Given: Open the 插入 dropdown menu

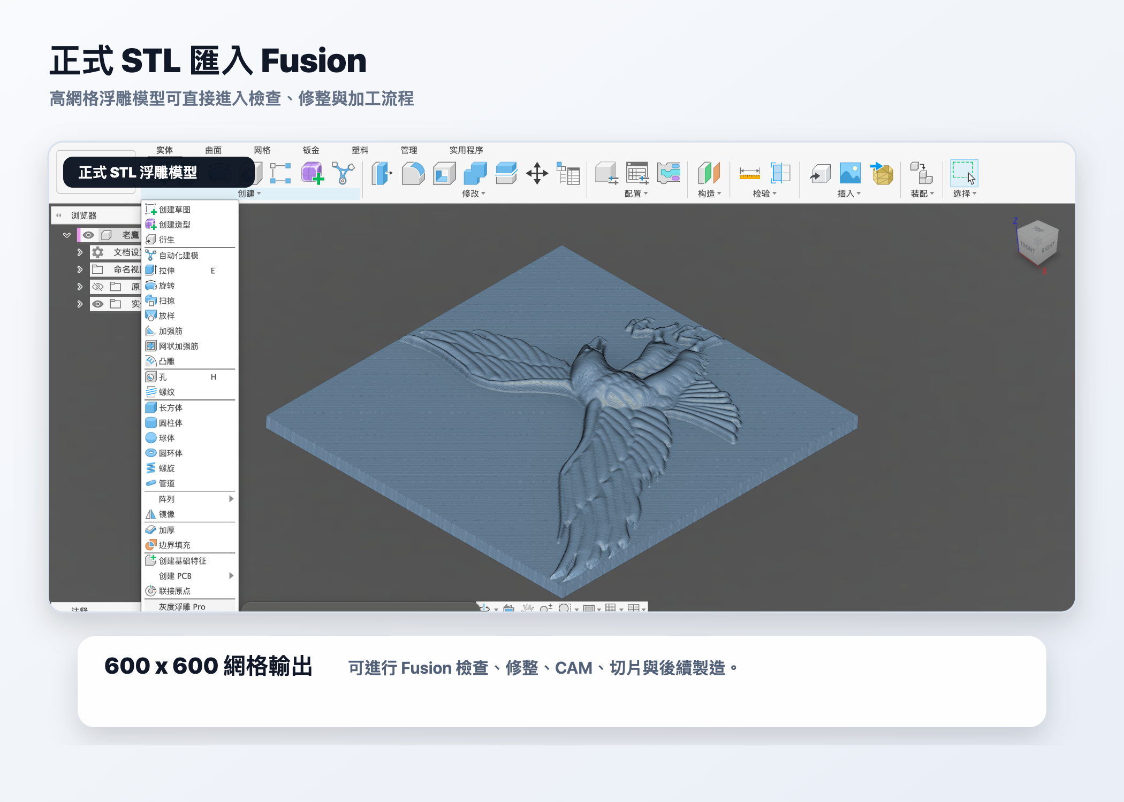Looking at the screenshot, I should pos(849,194).
